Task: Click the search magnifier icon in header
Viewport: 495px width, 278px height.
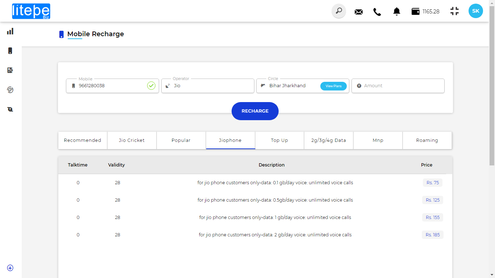Action: coord(339,11)
